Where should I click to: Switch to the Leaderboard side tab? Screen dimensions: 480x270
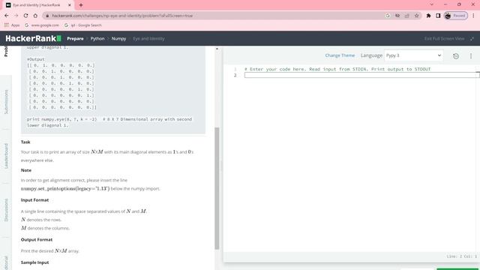[6, 156]
